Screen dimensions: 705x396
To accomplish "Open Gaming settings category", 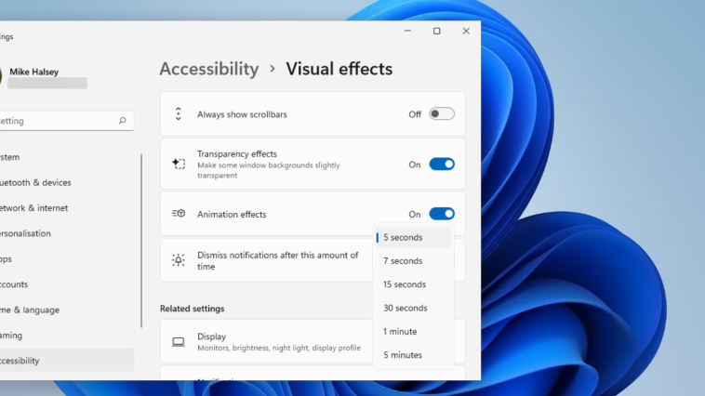I will pos(67,336).
